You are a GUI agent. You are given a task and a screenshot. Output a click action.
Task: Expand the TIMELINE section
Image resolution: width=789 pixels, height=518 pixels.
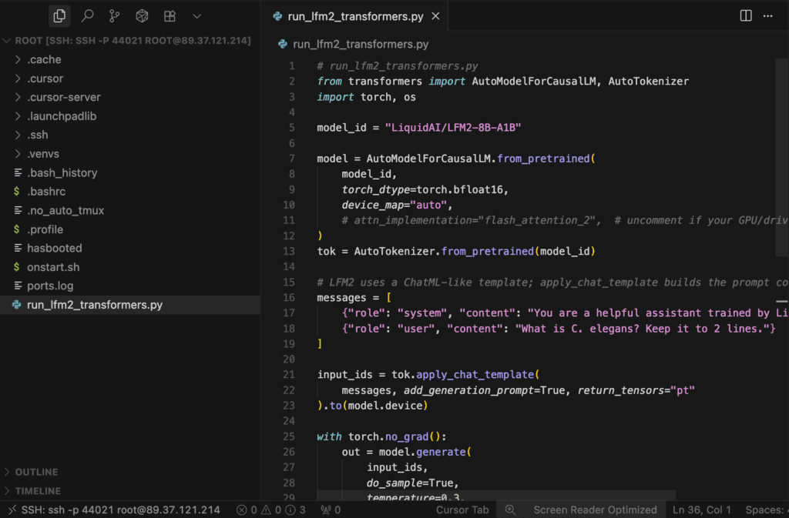[x=38, y=490]
